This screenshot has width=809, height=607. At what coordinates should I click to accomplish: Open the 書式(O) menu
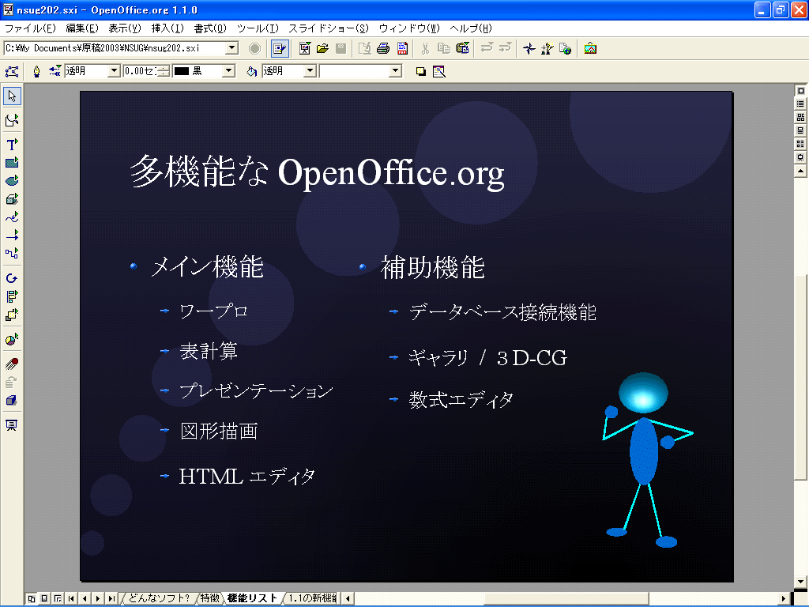210,28
